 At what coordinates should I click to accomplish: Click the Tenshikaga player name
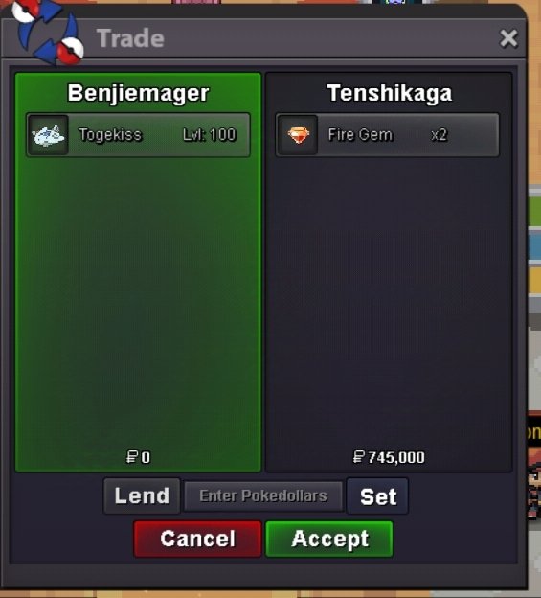(390, 93)
